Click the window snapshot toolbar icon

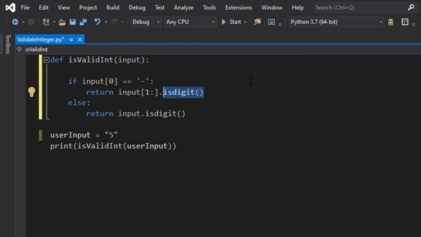pos(271,22)
